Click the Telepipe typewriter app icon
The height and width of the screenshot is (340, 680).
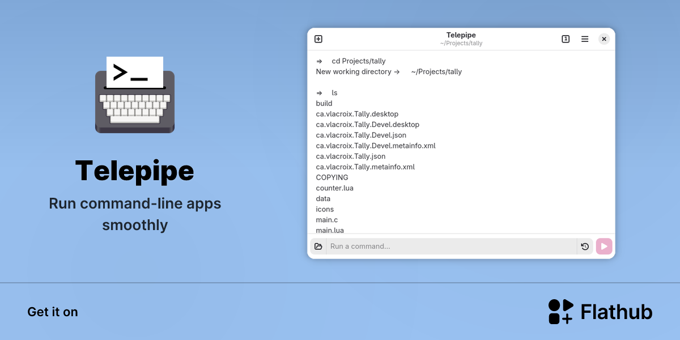(135, 95)
